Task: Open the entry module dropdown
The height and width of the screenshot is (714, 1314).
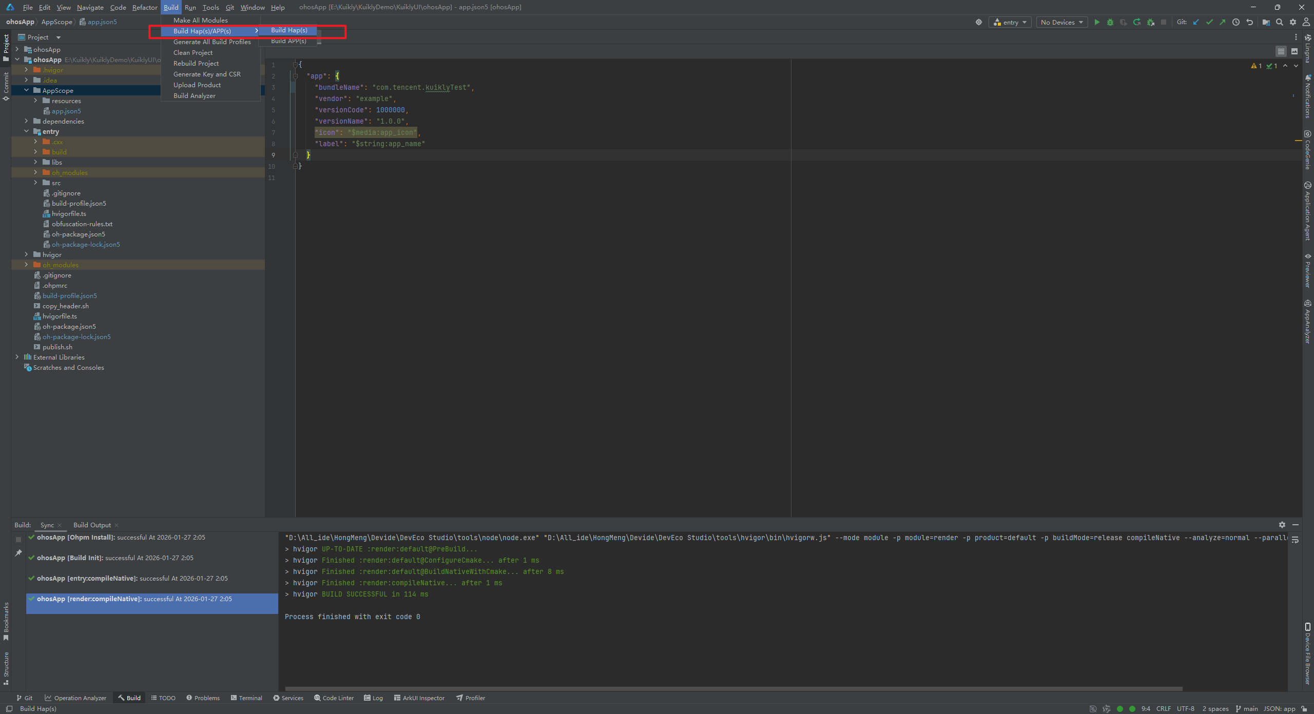Action: 1010,22
